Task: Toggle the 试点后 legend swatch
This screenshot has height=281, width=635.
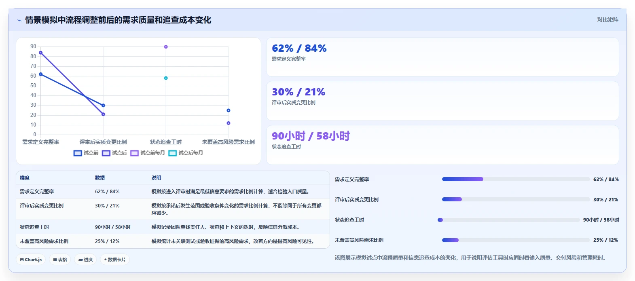Action: point(106,153)
